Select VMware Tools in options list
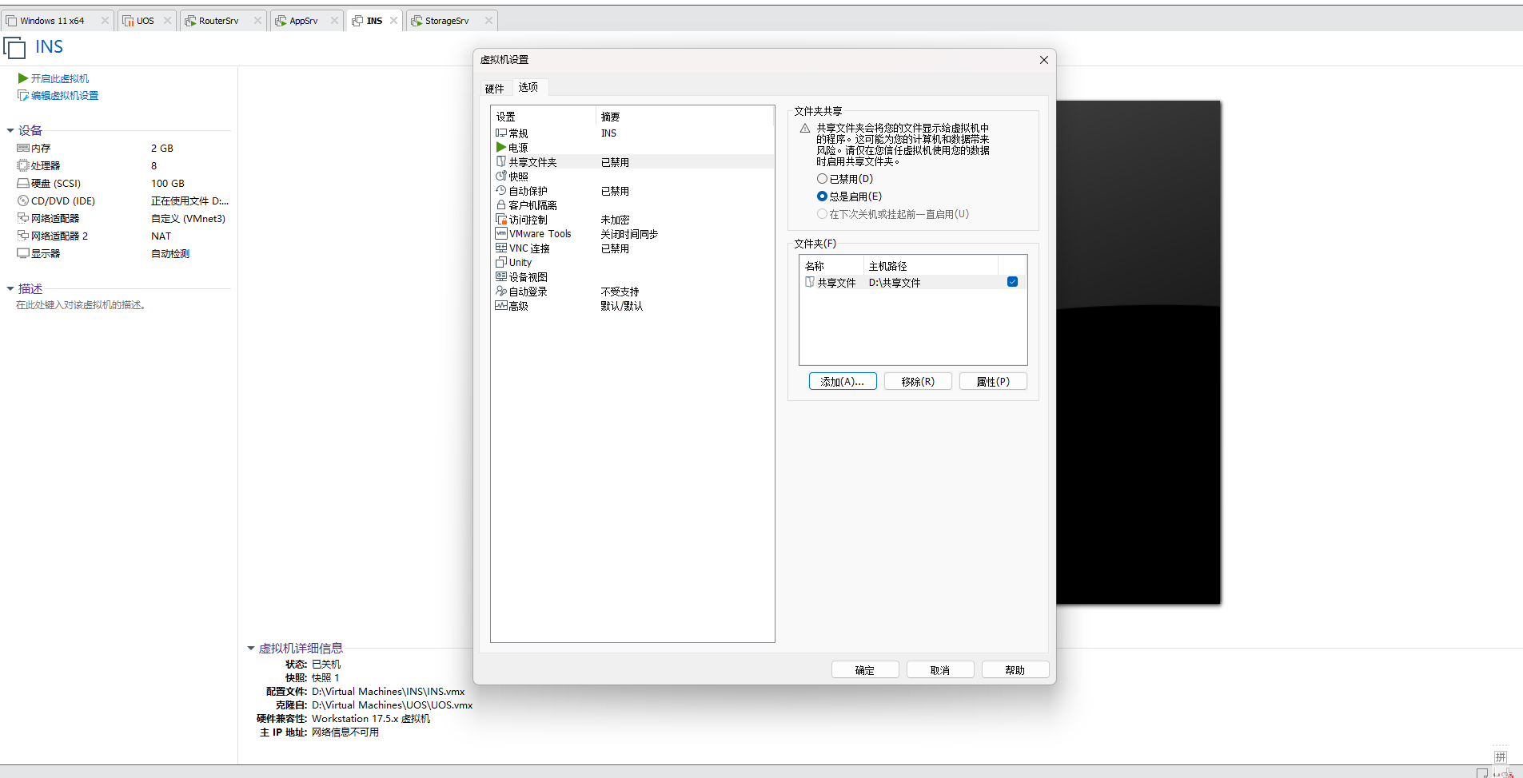 540,233
